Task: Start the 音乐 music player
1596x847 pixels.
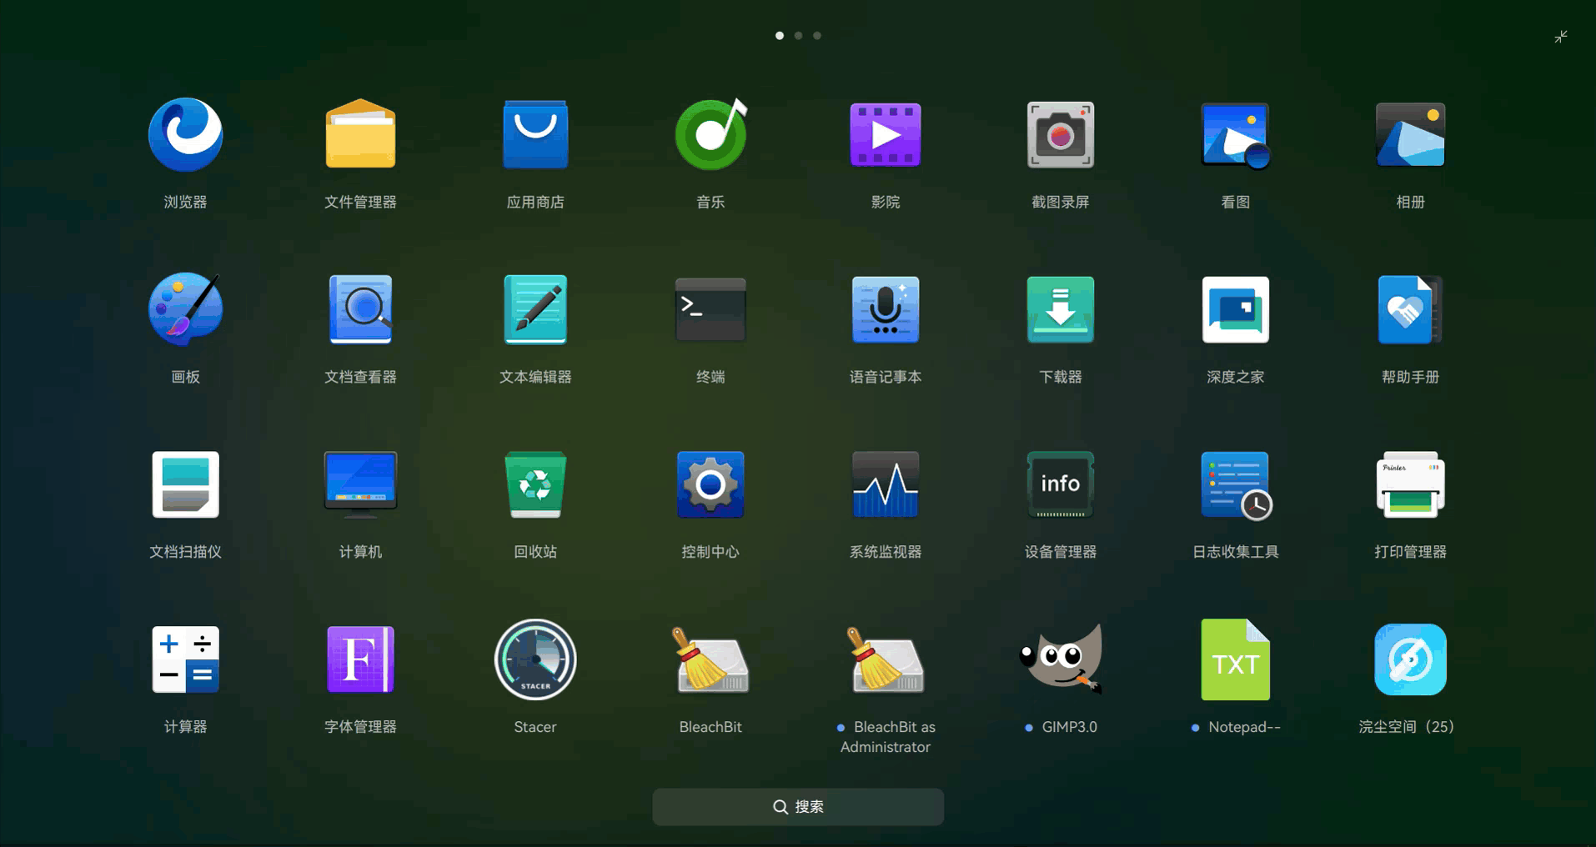Action: [710, 134]
